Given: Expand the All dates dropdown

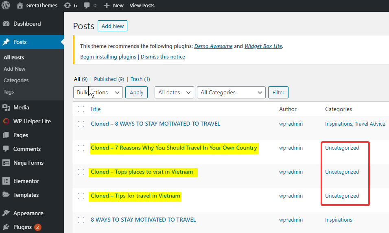Looking at the screenshot, I should pos(174,93).
